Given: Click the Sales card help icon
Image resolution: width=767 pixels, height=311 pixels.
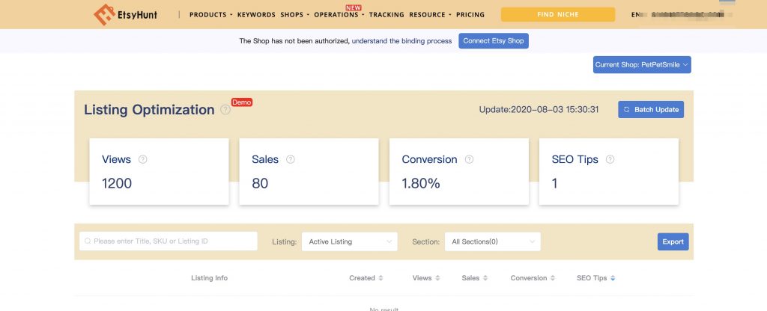Looking at the screenshot, I should [291, 159].
